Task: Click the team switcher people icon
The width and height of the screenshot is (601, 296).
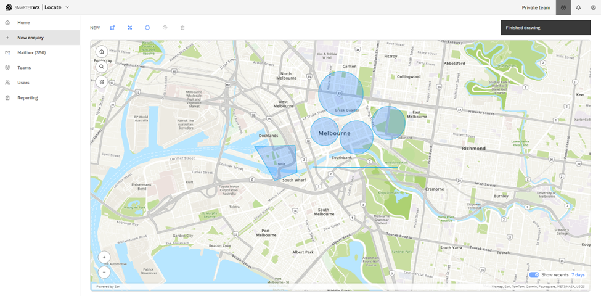Action: point(563,7)
